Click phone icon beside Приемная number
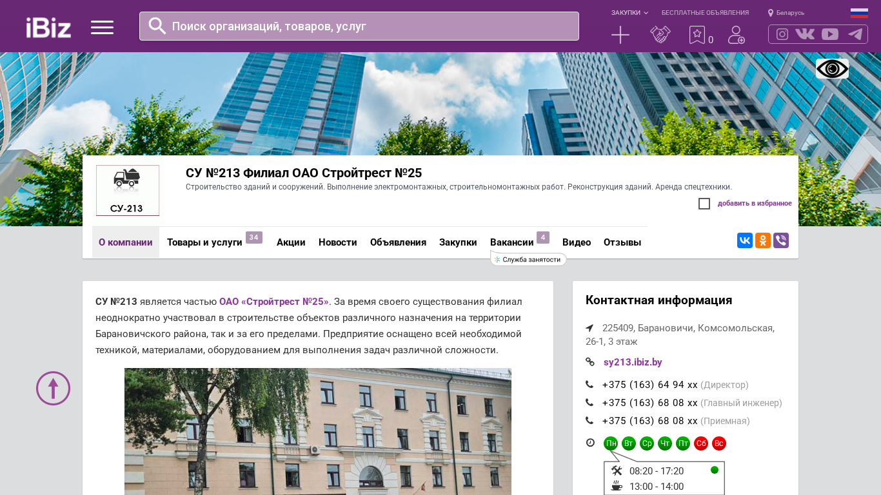 pyautogui.click(x=589, y=421)
